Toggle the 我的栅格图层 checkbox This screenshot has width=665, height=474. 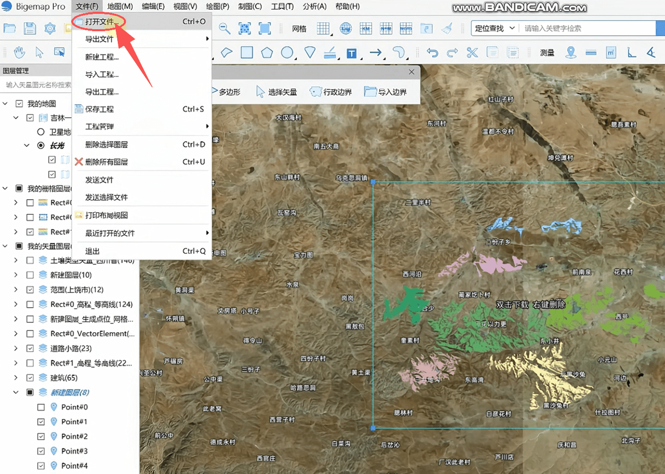[x=19, y=188]
